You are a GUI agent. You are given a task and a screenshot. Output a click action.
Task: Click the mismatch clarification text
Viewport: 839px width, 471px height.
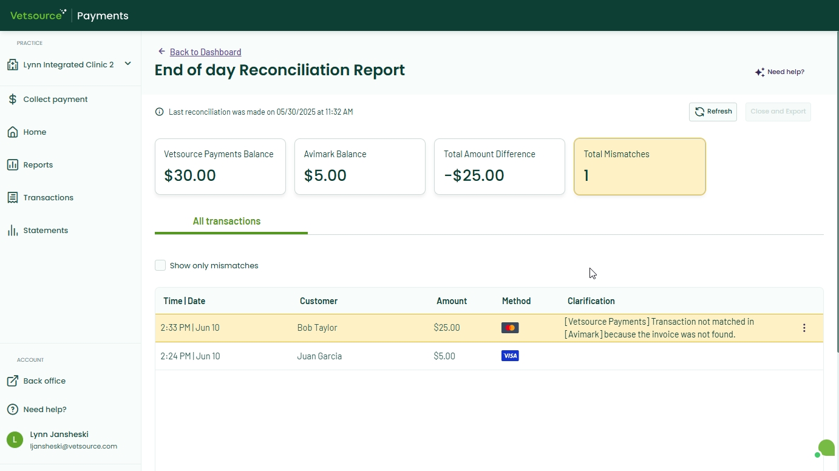(x=659, y=328)
